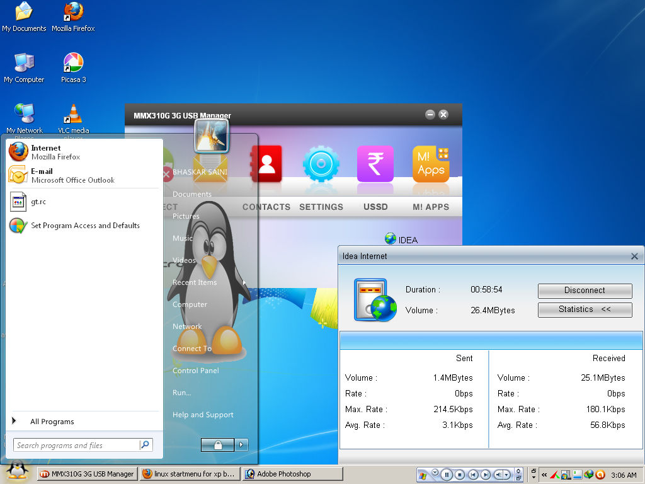Open Network from the Start menu
645x484 pixels.
pyautogui.click(x=187, y=326)
